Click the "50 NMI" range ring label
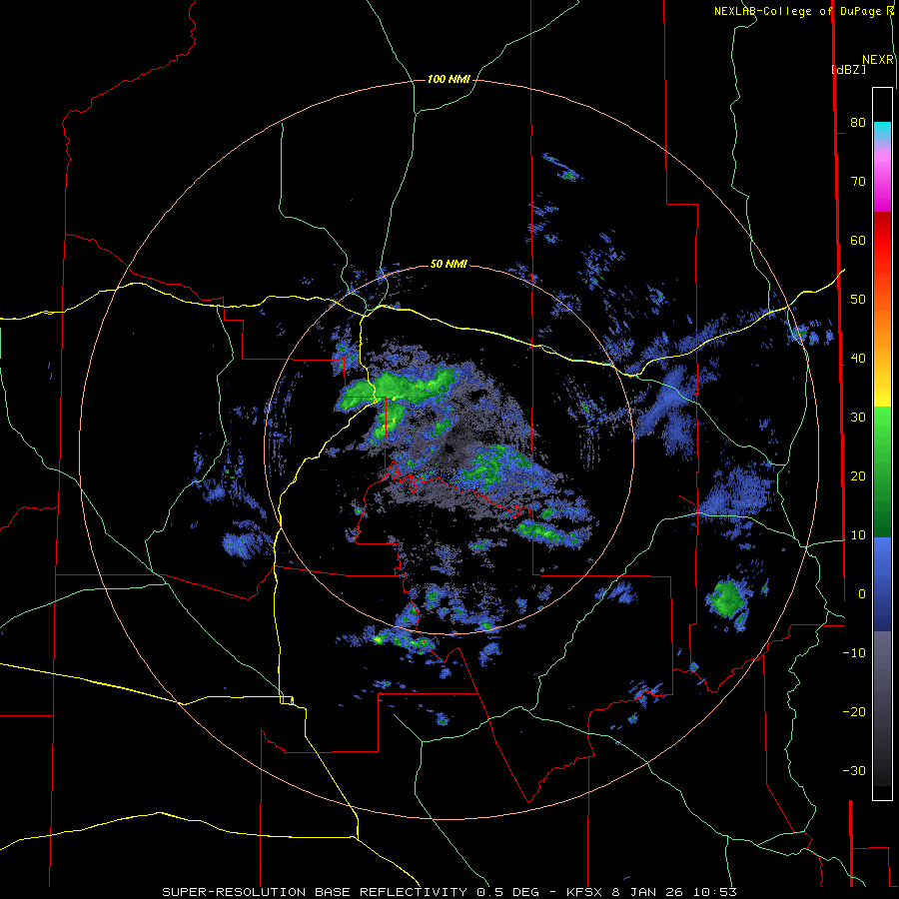This screenshot has height=899, width=899. pos(449,264)
